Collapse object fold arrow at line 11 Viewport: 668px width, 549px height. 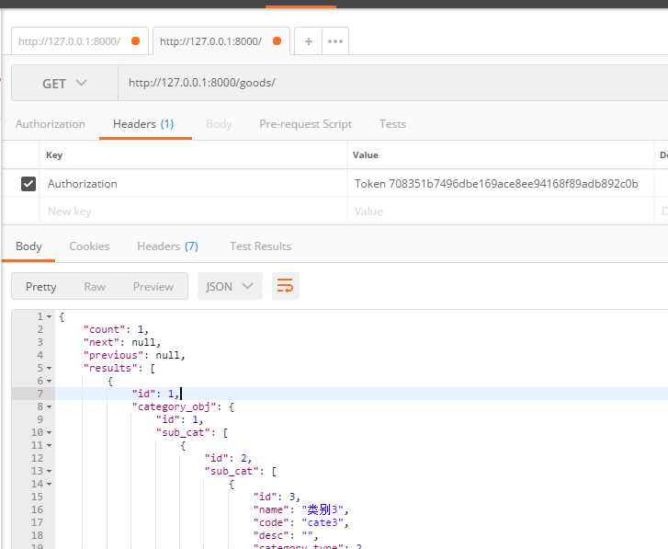tap(49, 445)
